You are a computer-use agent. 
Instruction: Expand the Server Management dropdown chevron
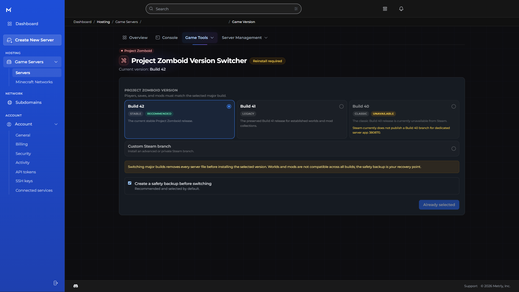coord(266,38)
